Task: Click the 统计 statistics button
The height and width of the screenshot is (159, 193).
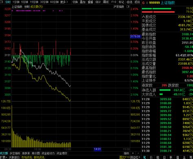Action: pyautogui.click(x=98, y=2)
